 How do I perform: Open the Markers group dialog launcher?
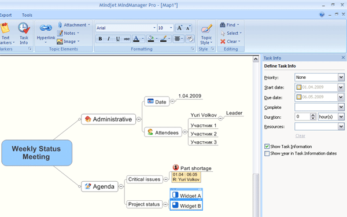pyautogui.click(x=30, y=49)
